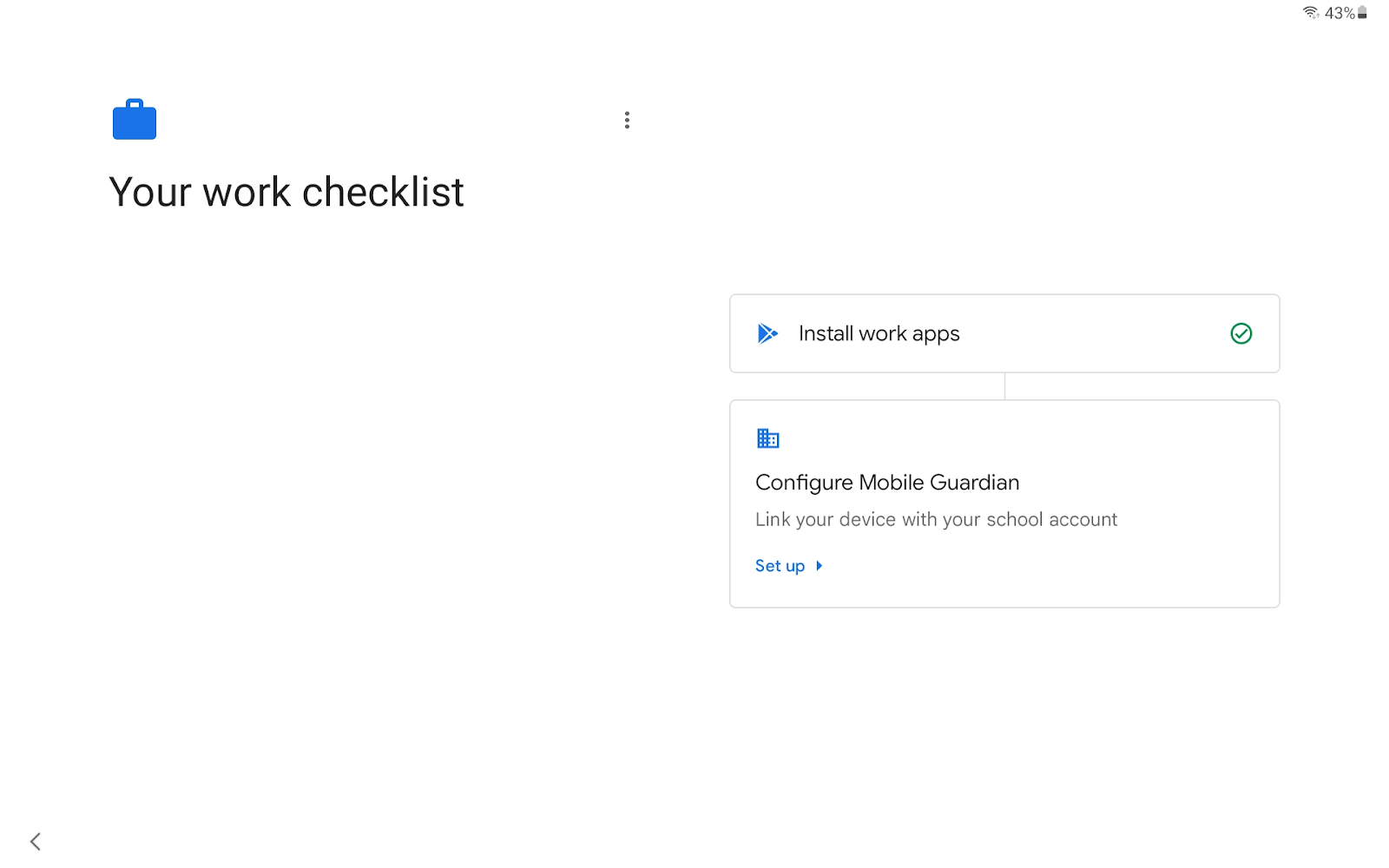Go back using the bottom-left chevron

[x=36, y=840]
